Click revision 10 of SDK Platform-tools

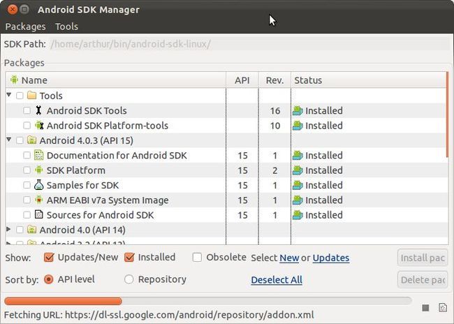[x=274, y=126]
